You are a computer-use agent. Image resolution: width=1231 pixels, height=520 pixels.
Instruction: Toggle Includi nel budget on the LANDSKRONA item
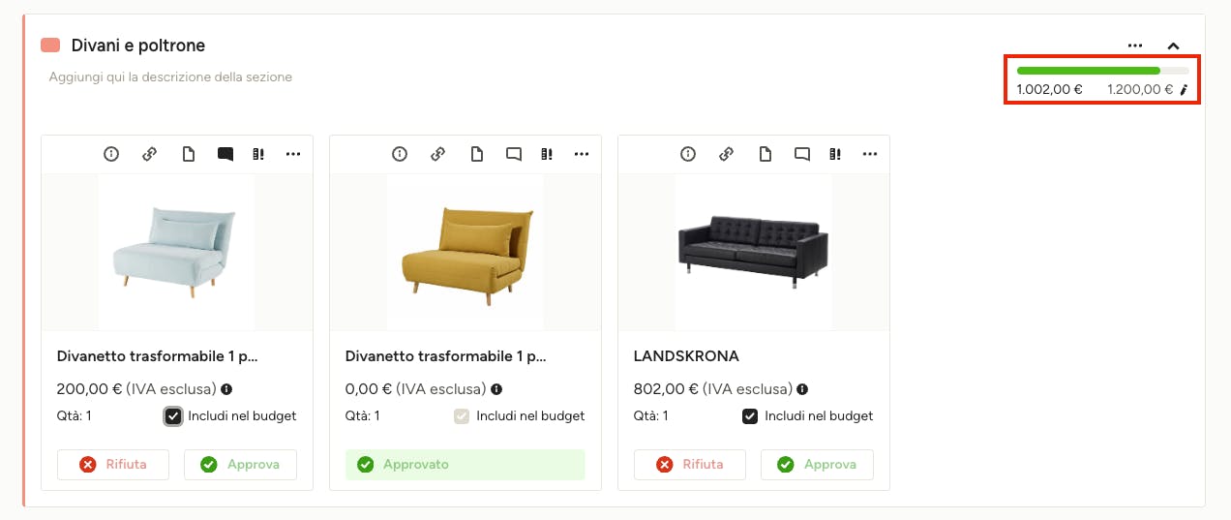click(x=749, y=416)
